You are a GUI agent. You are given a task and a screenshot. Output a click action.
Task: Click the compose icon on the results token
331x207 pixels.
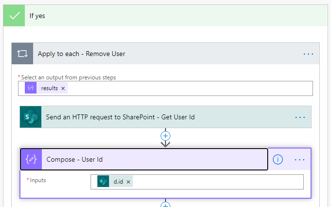pos(31,88)
